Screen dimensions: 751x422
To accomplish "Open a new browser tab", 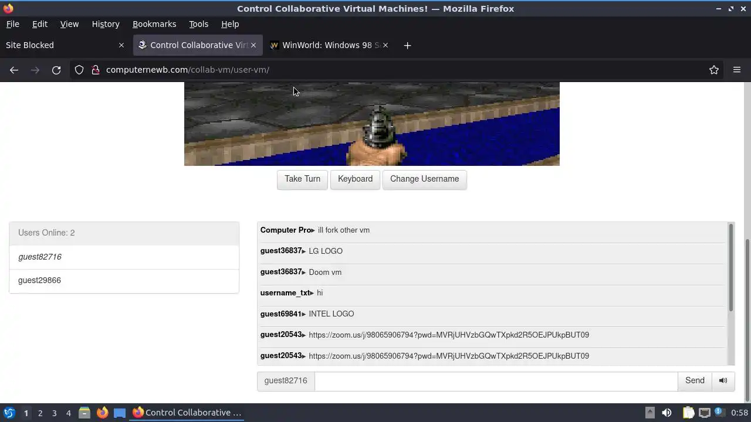I will (x=407, y=45).
